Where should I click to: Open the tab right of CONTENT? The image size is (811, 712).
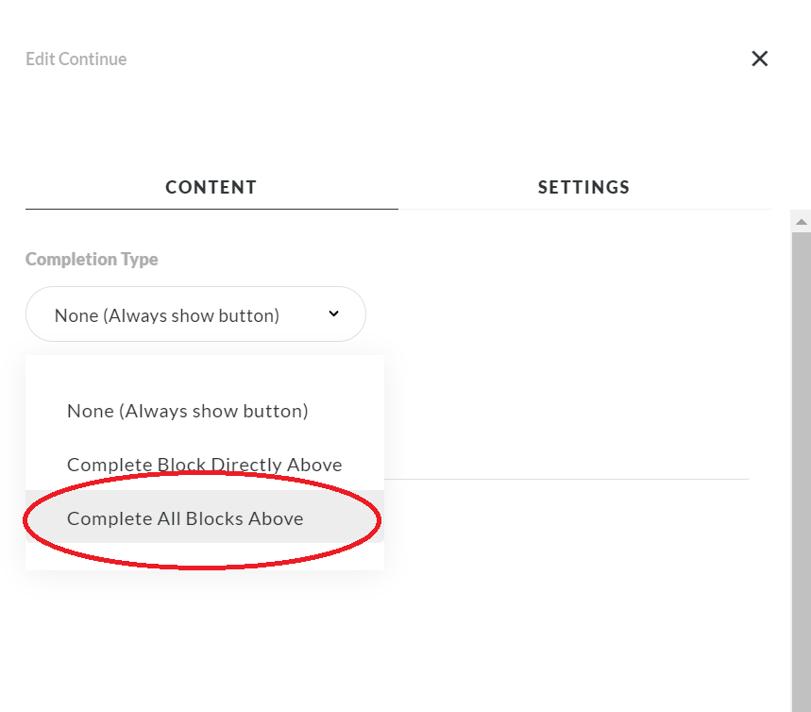coord(583,187)
